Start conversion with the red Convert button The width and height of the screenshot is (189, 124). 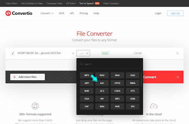(163, 77)
